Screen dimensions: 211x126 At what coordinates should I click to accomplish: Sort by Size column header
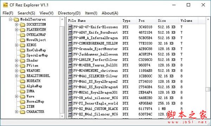coord(167,21)
